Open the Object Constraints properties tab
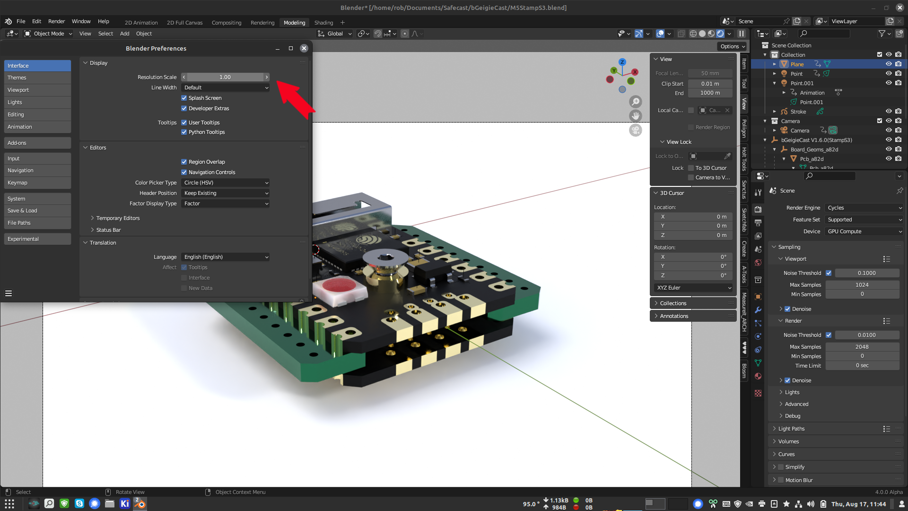This screenshot has height=511, width=908. tap(758, 350)
